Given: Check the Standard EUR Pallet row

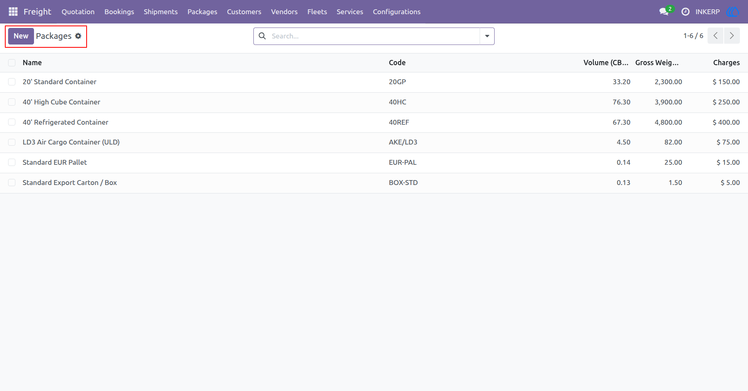Looking at the screenshot, I should [12, 162].
